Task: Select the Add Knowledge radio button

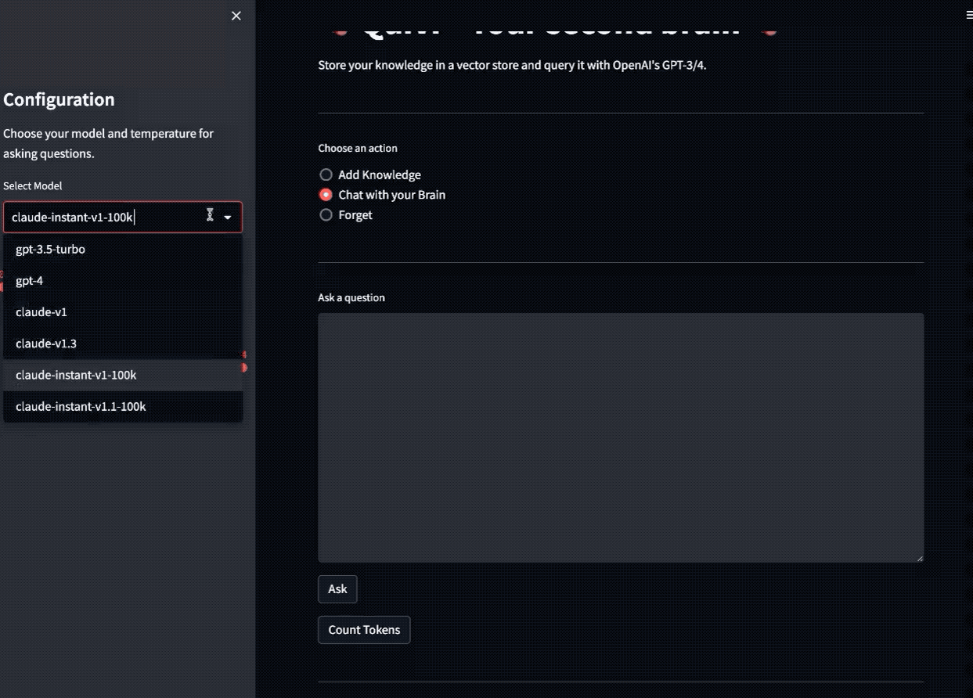Action: 326,174
